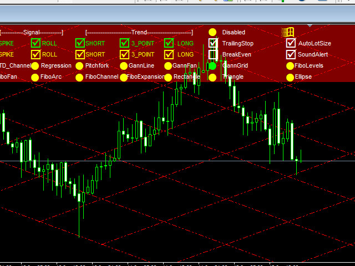Screen dimensions: 355x266
Task: Click the TD_Channel label text
Action: coord(15,66)
